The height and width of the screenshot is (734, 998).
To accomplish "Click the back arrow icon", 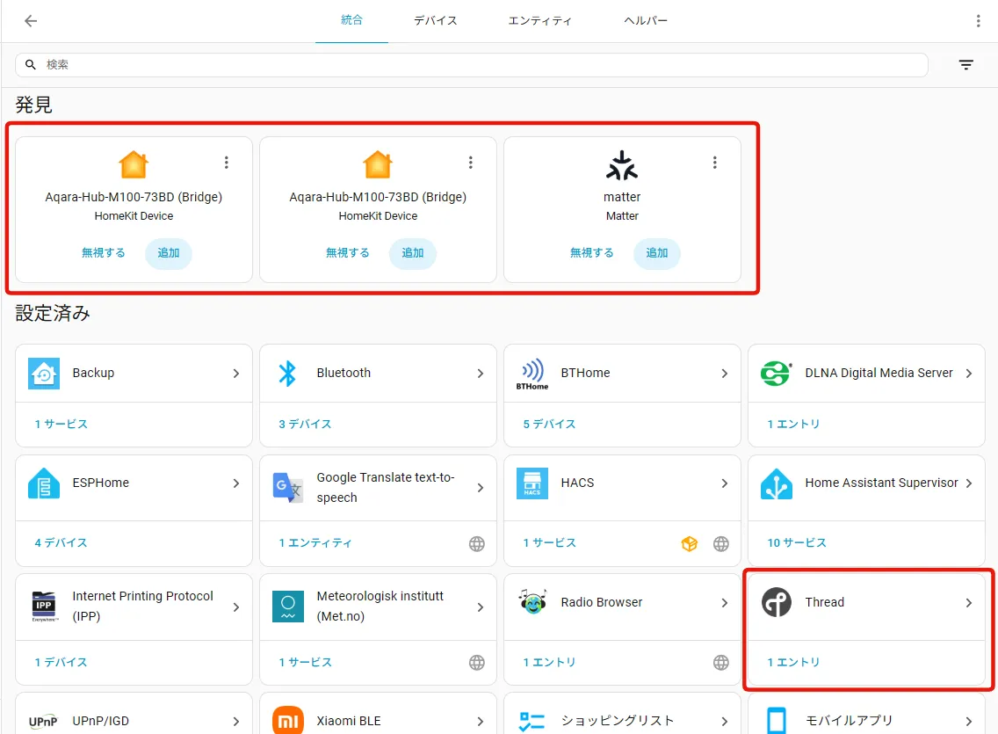I will click(x=31, y=21).
